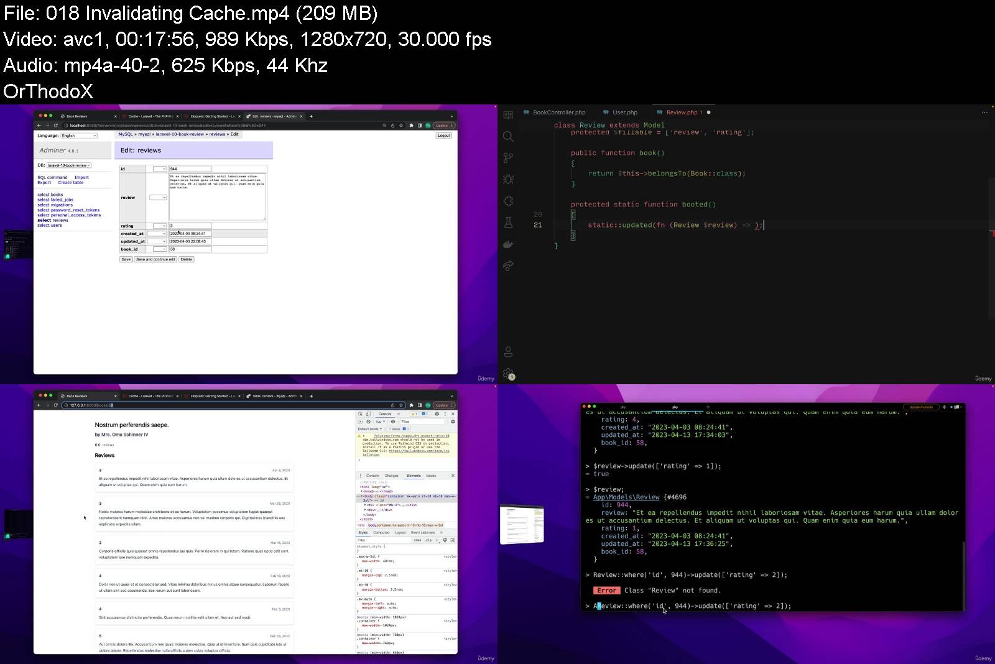Viewport: 995px width, 664px height.
Task: Open the Testing flask view in VS Code
Action: [x=508, y=222]
